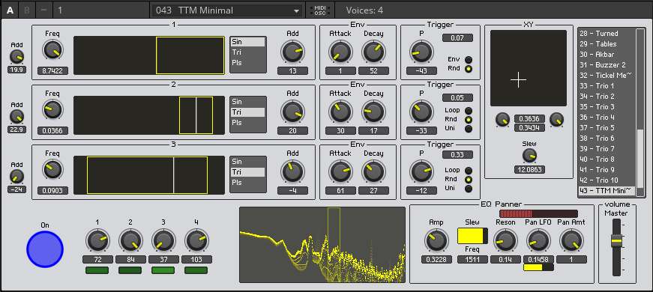Click the Voices: 4 setting
This screenshot has width=653, height=292.
(x=364, y=10)
